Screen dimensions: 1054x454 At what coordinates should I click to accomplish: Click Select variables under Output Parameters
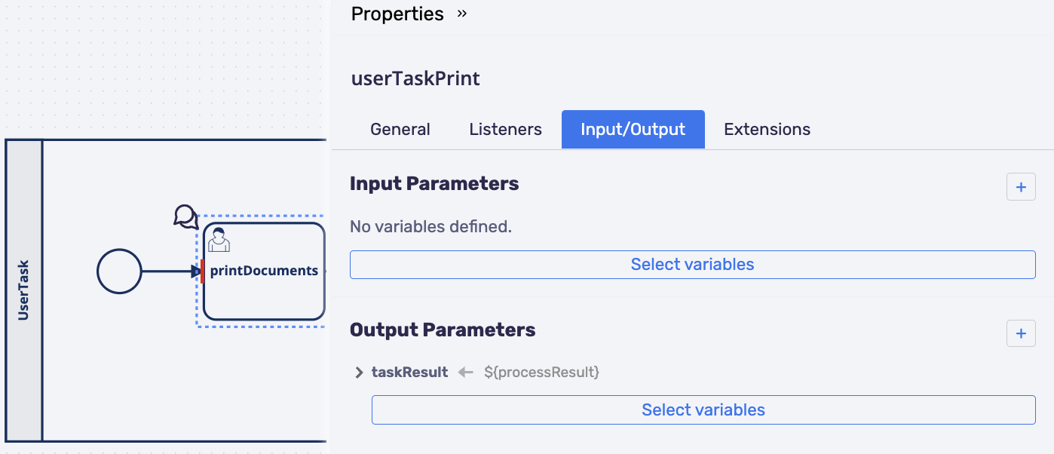[x=703, y=410]
